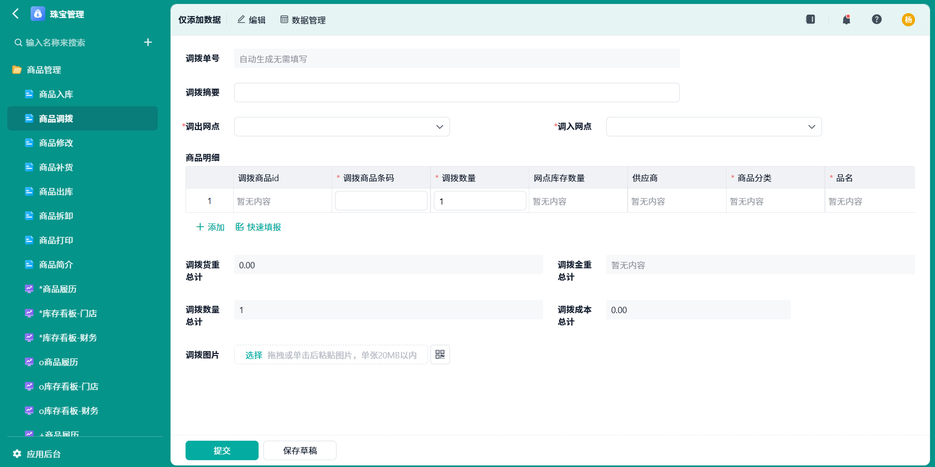Select the 仅添加数据 tab
The width and height of the screenshot is (935, 467).
coord(199,20)
